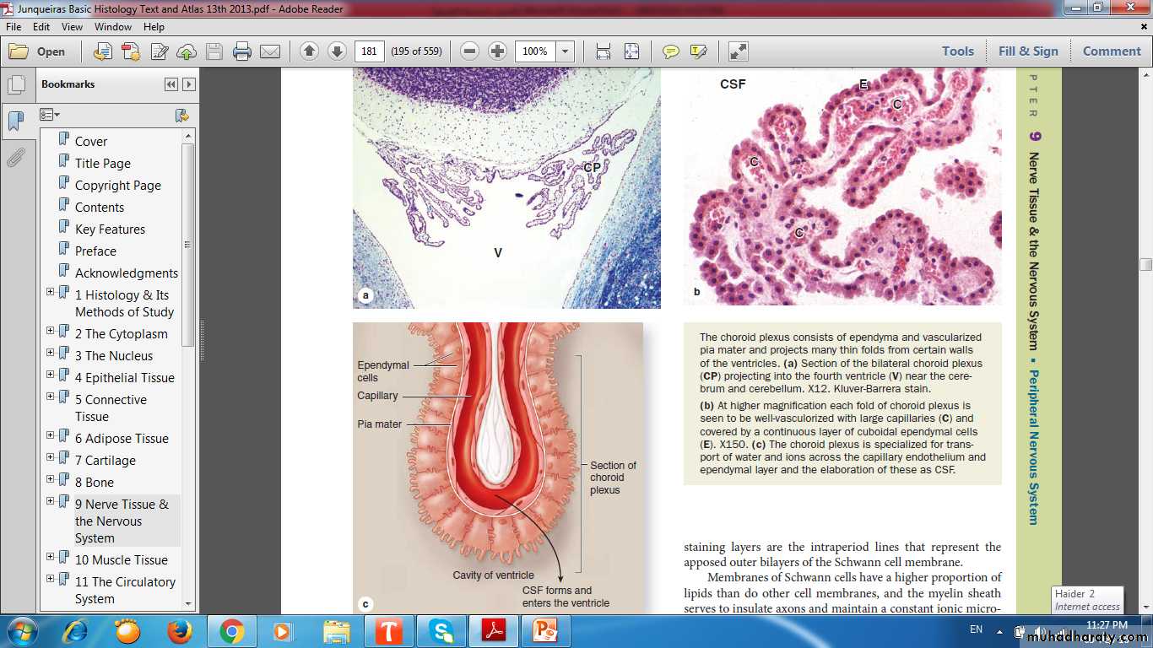Screen dimensions: 1153x648
Task: Open the View menu
Action: click(x=72, y=27)
